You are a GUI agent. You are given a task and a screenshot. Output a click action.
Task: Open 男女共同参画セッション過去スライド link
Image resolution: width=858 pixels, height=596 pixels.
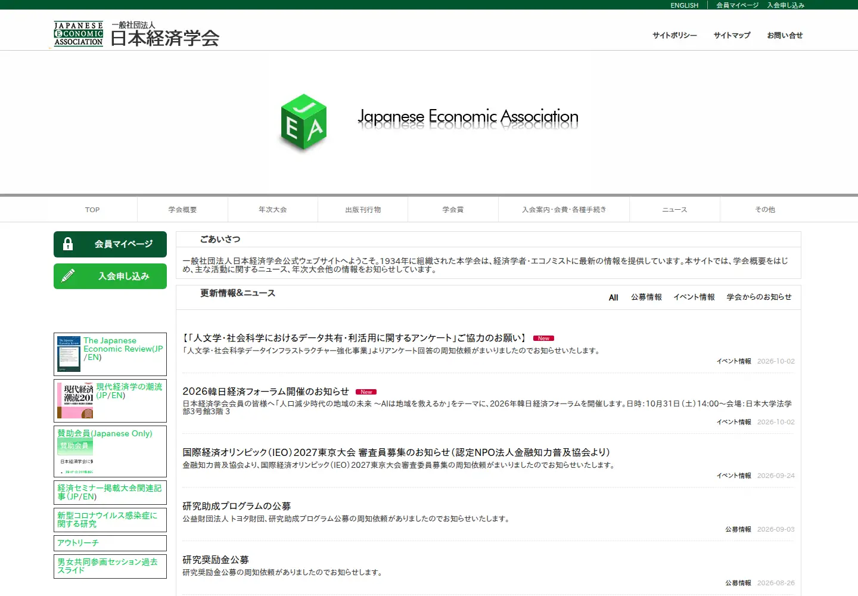click(x=107, y=566)
